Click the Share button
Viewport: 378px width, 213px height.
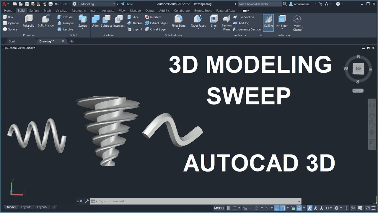click(127, 4)
